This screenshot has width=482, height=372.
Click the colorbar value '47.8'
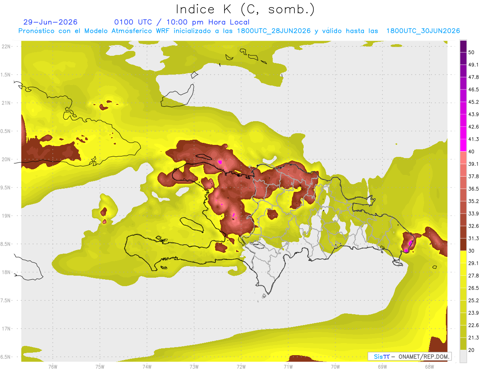(474, 77)
